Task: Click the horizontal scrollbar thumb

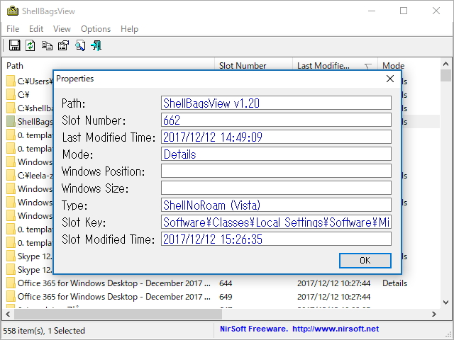Action: [x=118, y=314]
